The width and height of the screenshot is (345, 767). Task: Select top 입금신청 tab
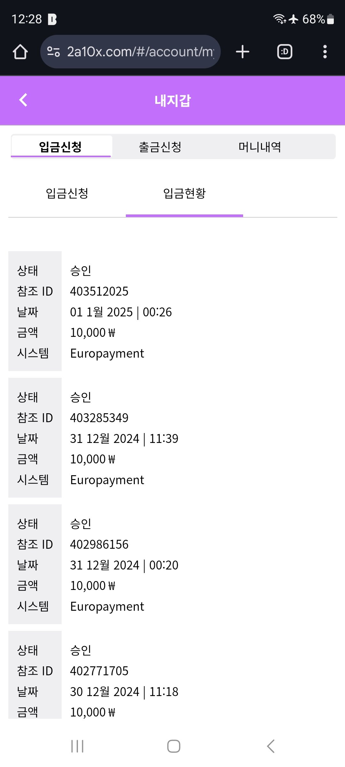[61, 147]
